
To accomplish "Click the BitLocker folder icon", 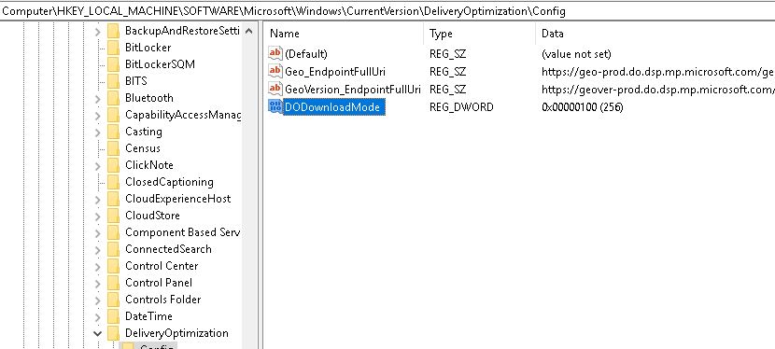I will 113,48.
